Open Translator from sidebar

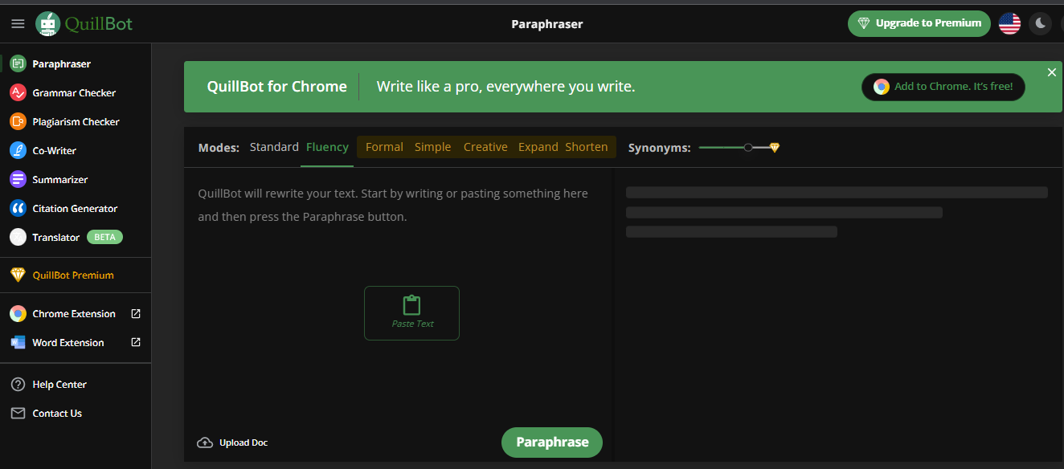point(56,237)
